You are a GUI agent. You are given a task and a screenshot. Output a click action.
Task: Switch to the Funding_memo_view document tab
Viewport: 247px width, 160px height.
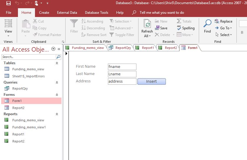click(85, 48)
